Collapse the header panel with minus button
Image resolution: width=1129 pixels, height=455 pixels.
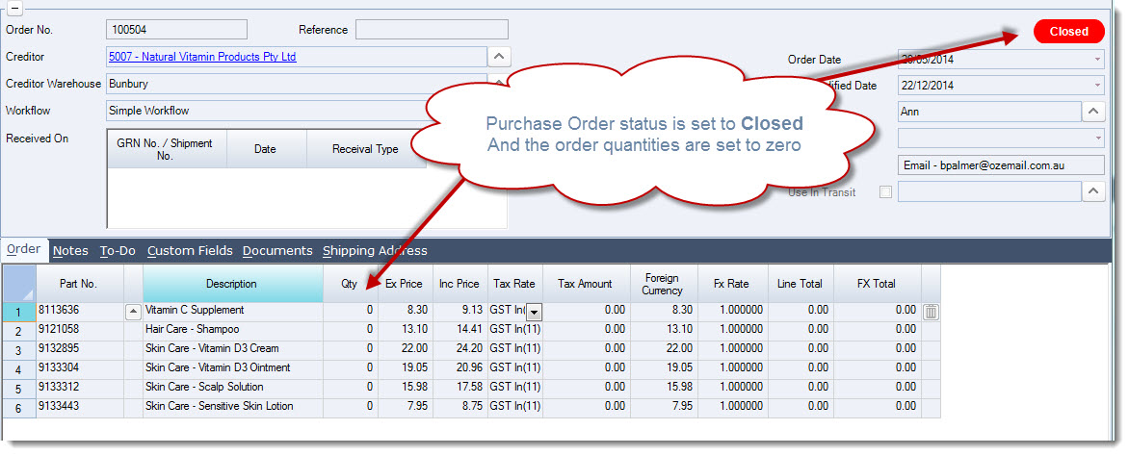14,7
